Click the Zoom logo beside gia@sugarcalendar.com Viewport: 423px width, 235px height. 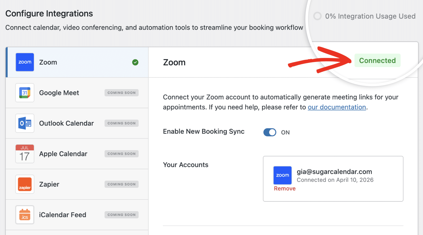click(283, 175)
